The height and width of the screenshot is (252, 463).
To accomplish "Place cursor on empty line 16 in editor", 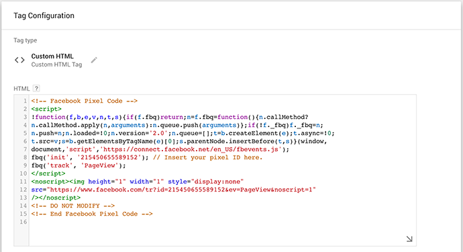I will (x=223, y=222).
